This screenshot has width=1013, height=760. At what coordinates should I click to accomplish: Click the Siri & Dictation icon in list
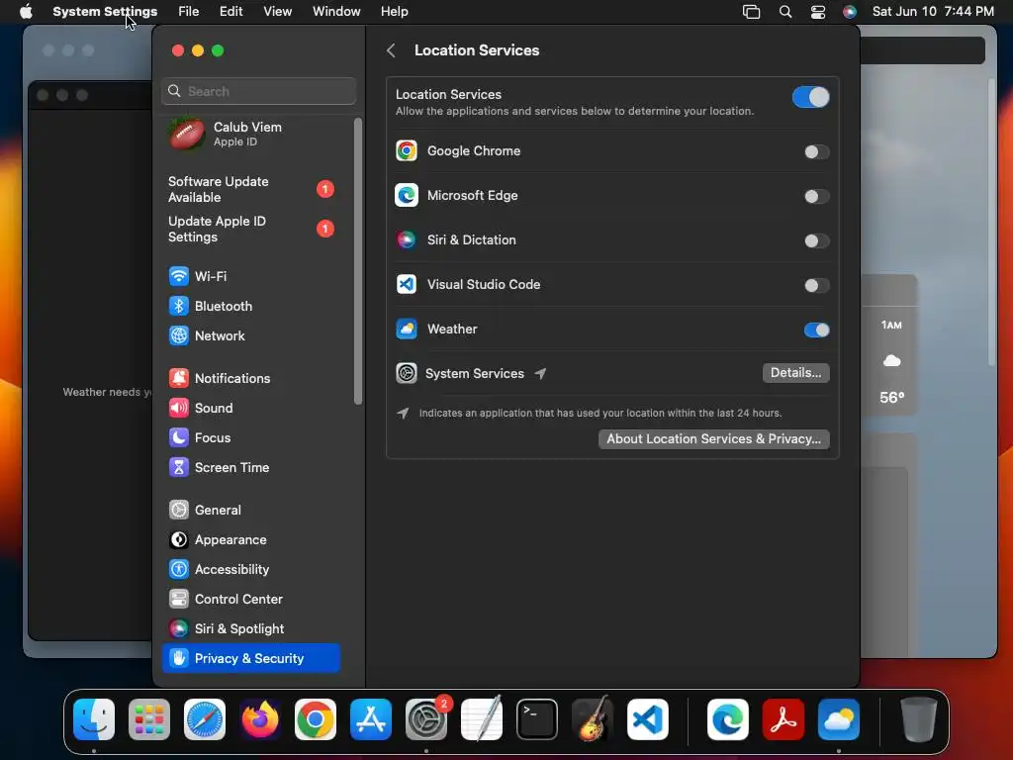(407, 239)
